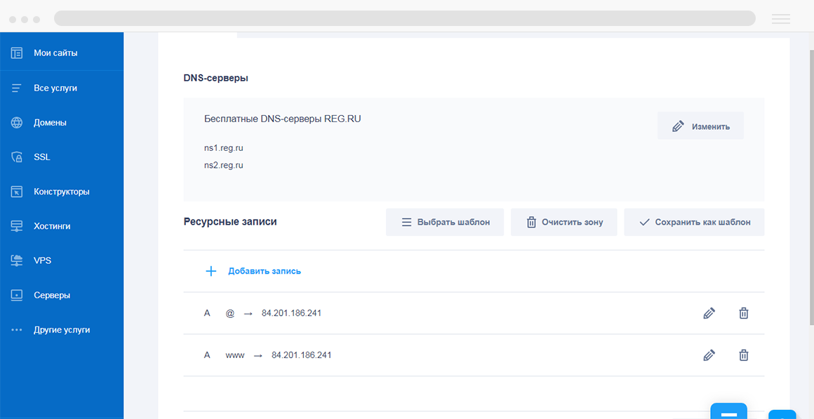
Task: Click the three dots next to Другие услуги
Action: coord(17,330)
